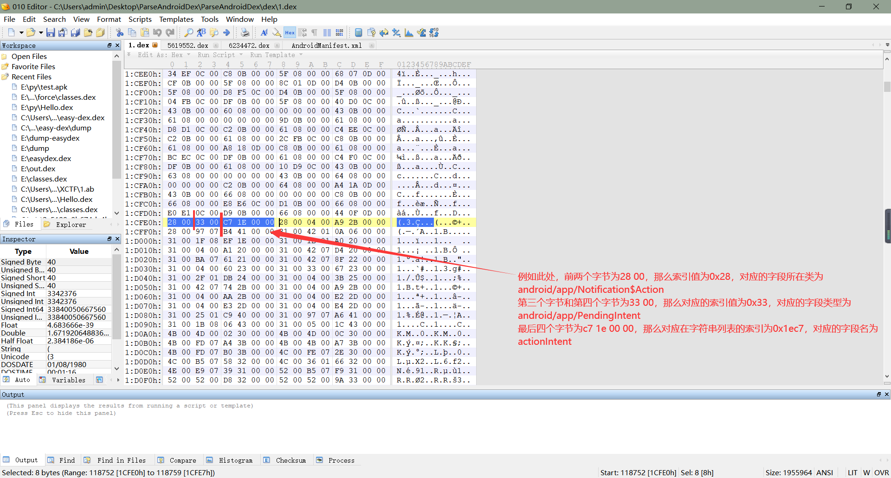Open the File menu
891x478 pixels.
pyautogui.click(x=9, y=19)
